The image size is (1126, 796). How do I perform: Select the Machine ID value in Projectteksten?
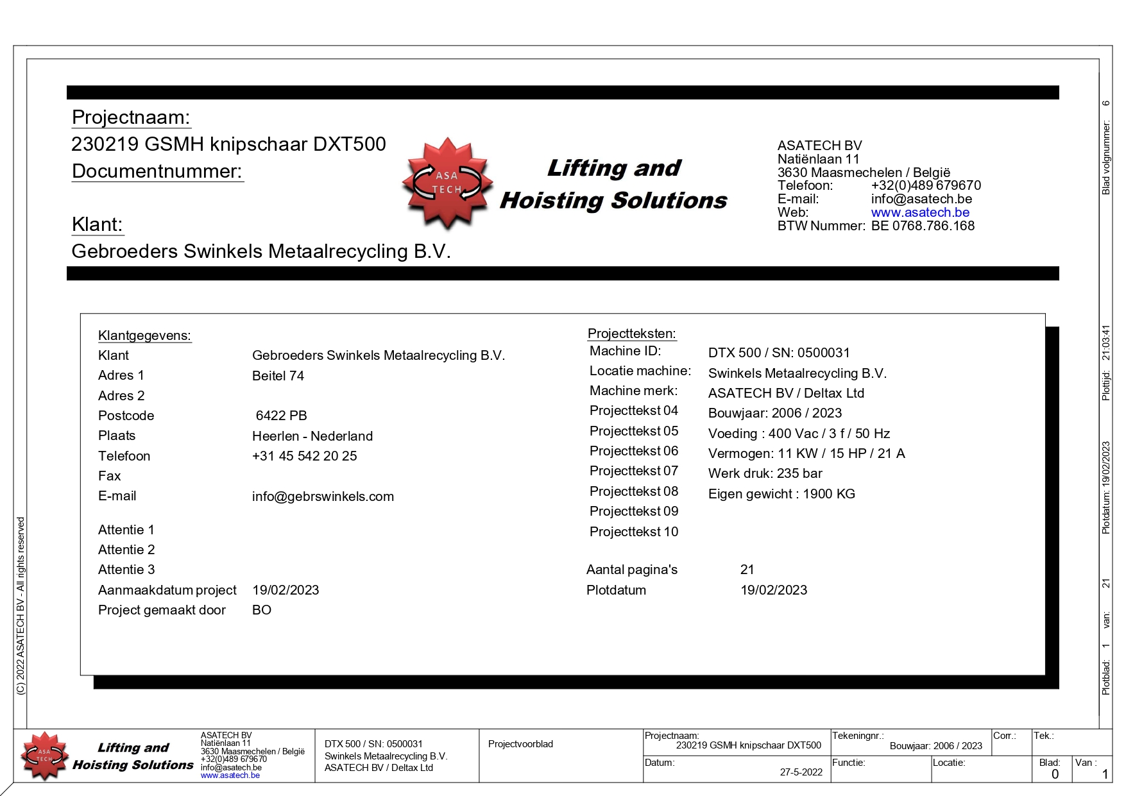[x=778, y=353]
